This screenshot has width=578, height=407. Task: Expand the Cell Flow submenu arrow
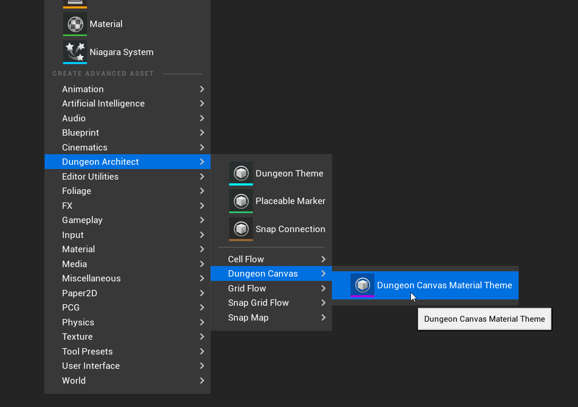(323, 259)
